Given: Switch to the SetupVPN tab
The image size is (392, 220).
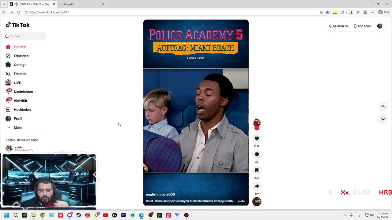Looking at the screenshot, I should tap(81, 4).
